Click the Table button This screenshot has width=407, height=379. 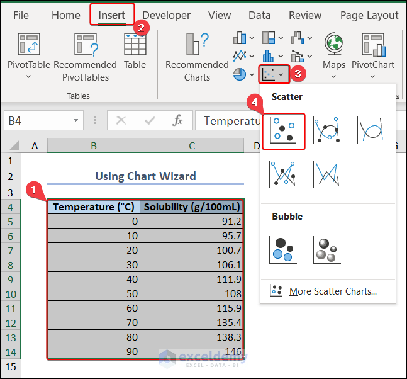click(135, 50)
